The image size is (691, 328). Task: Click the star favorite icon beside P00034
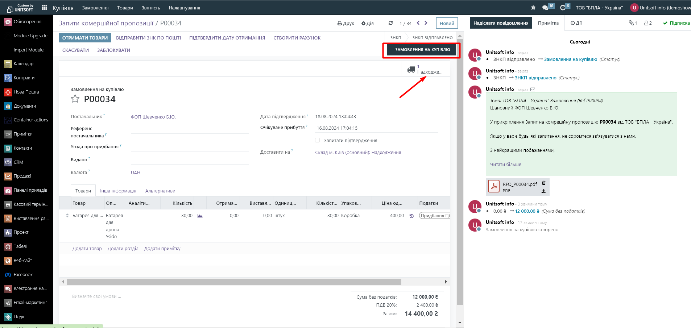point(75,99)
